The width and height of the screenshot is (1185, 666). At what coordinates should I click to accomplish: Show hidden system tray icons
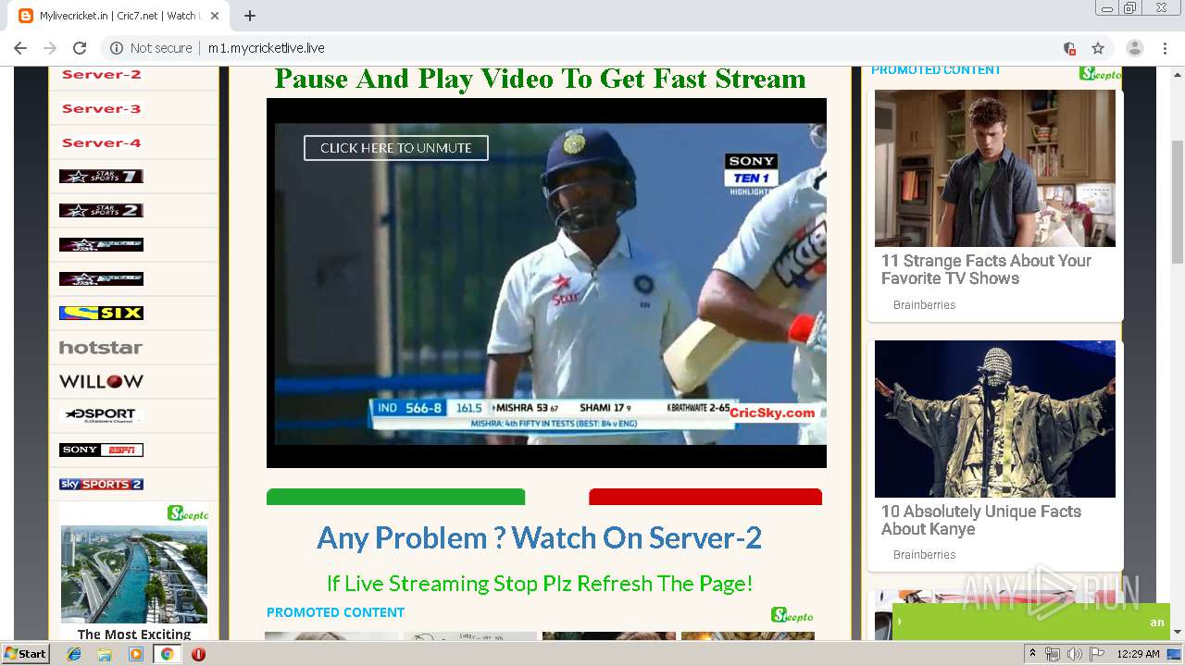[x=1033, y=654]
